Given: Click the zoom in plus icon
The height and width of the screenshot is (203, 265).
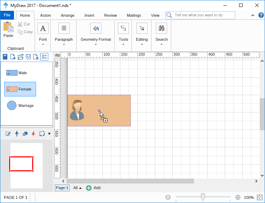Looking at the screenshot, I should (x=238, y=197).
